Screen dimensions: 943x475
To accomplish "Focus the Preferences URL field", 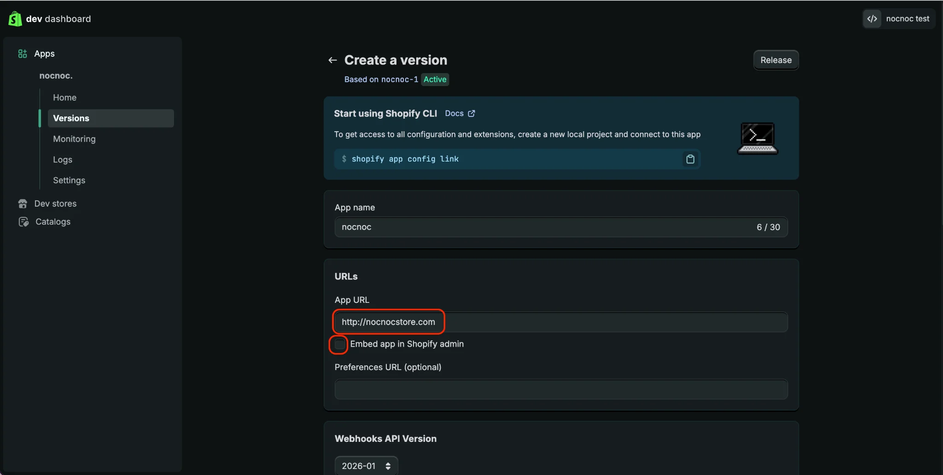I will (561, 389).
